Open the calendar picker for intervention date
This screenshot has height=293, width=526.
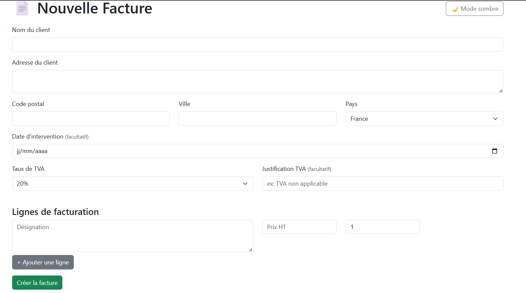pos(494,151)
